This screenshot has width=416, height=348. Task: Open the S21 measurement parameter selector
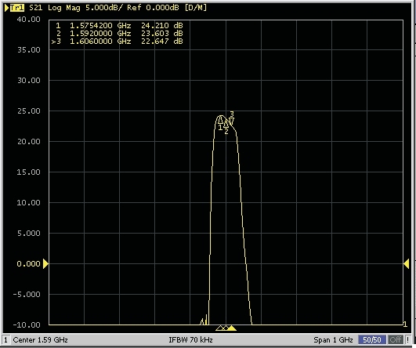point(35,8)
